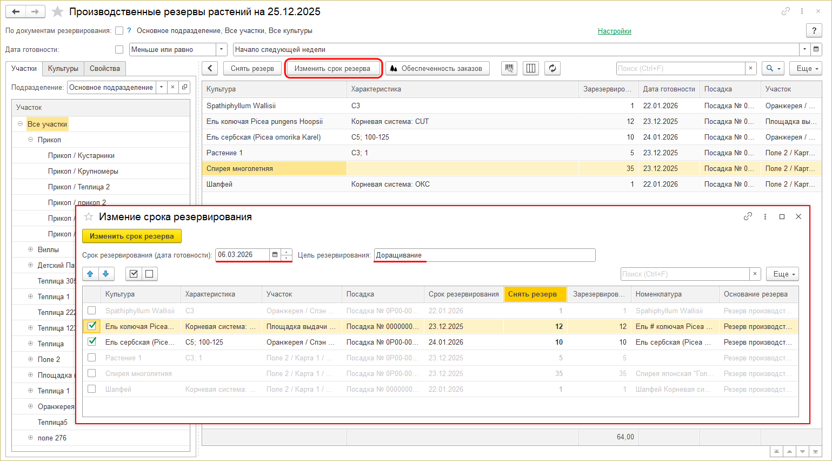Move row up with blue up arrow
832x461 pixels.
tap(90, 274)
